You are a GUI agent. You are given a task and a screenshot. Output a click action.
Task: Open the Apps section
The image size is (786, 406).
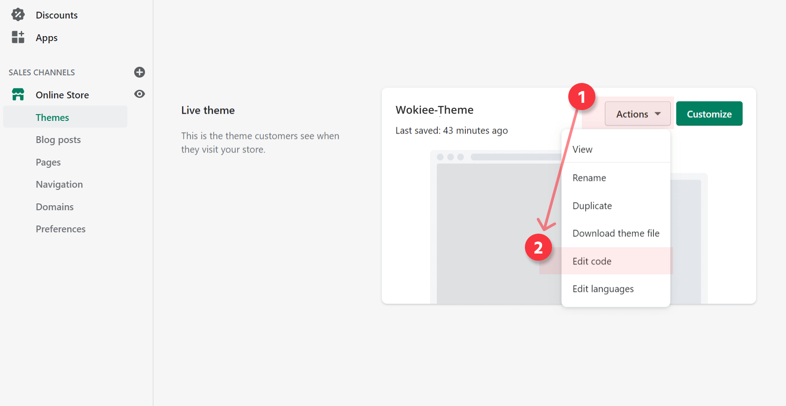coord(47,38)
